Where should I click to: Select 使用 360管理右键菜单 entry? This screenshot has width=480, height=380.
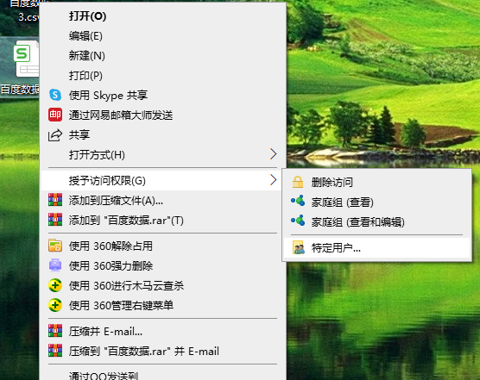click(121, 305)
